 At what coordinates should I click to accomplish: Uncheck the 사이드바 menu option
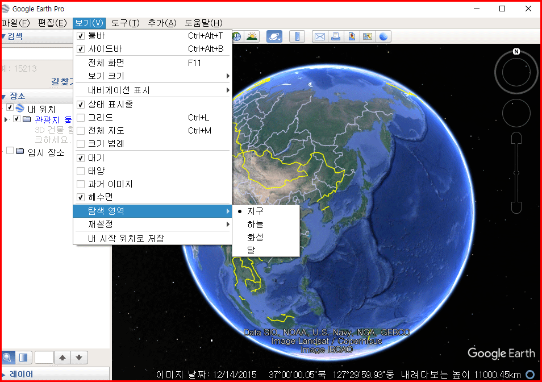[x=81, y=49]
